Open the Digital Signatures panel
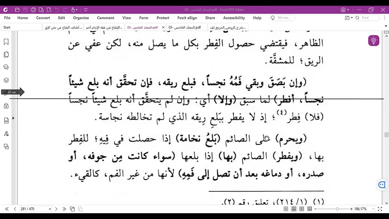 pyautogui.click(x=6, y=134)
